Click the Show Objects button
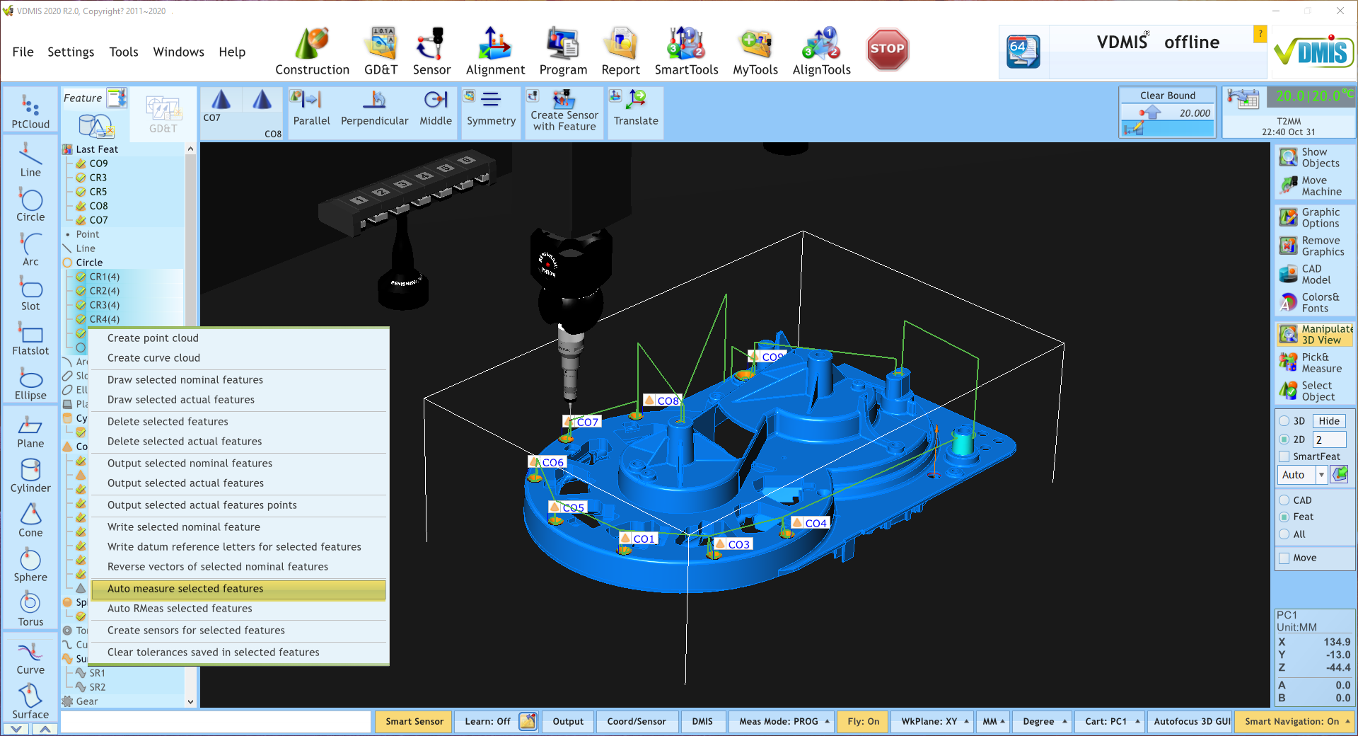Screen dimensions: 1358x736 (x=1314, y=158)
